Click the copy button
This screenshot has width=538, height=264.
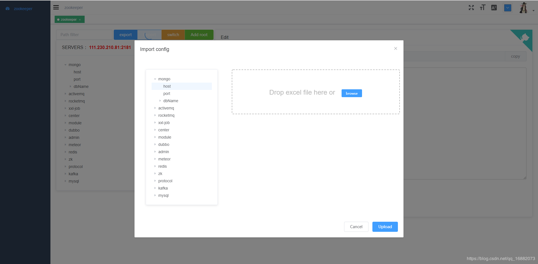pyautogui.click(x=515, y=56)
